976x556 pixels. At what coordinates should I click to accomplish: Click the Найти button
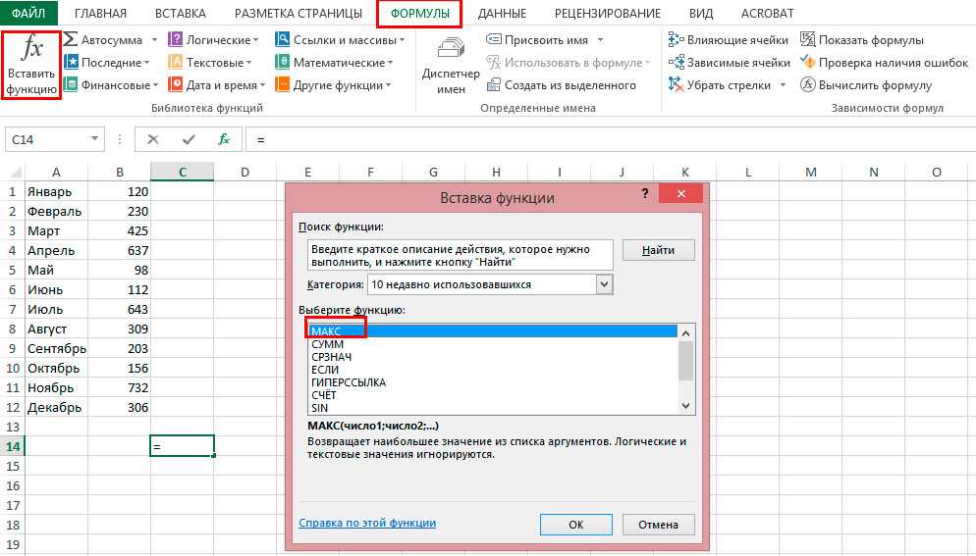(658, 251)
